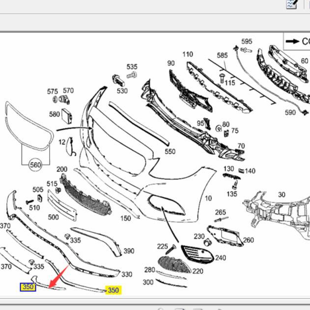
Task: Click the yellow highlighted 350 label
Action: point(113,290)
